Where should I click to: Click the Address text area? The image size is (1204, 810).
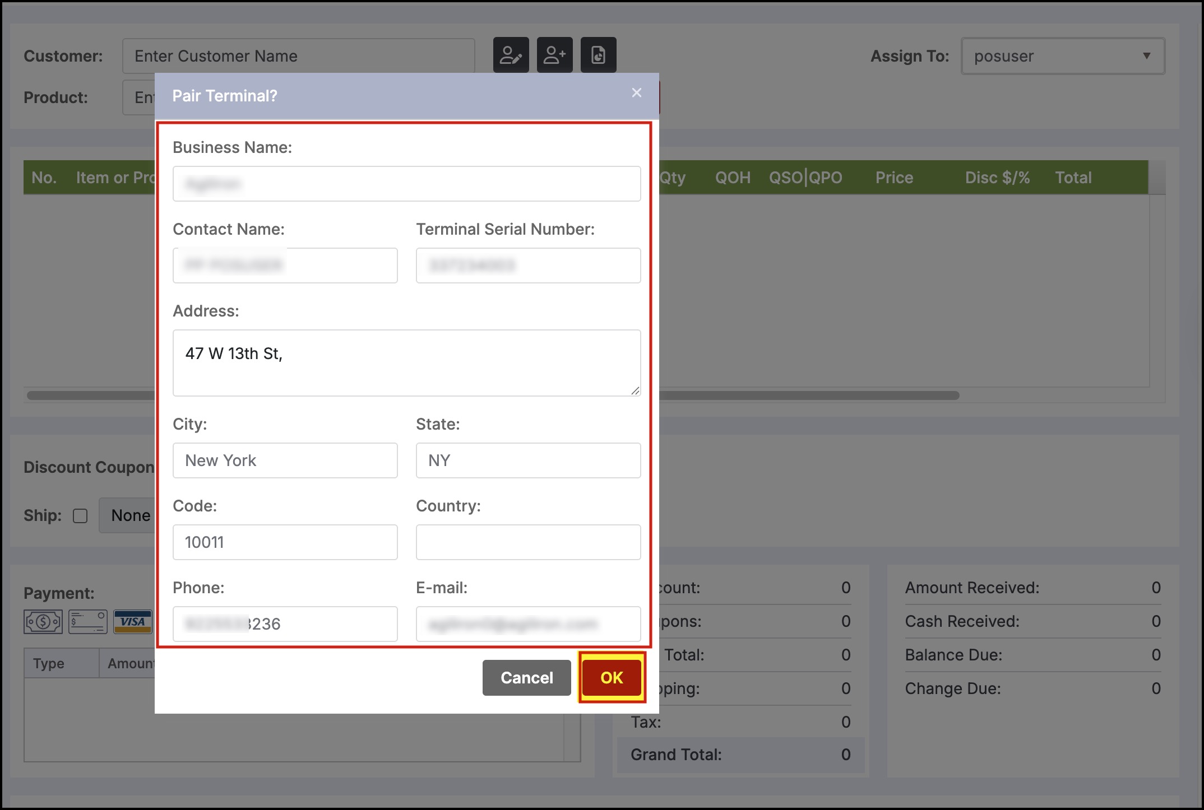point(406,362)
